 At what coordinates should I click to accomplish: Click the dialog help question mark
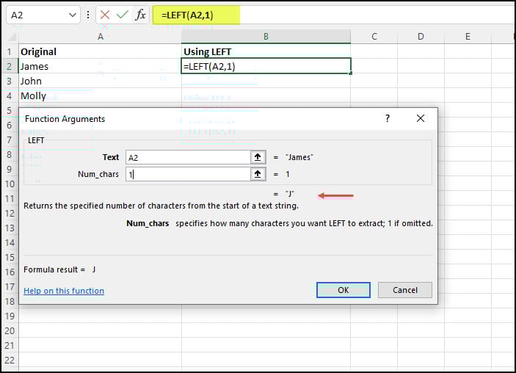click(388, 118)
